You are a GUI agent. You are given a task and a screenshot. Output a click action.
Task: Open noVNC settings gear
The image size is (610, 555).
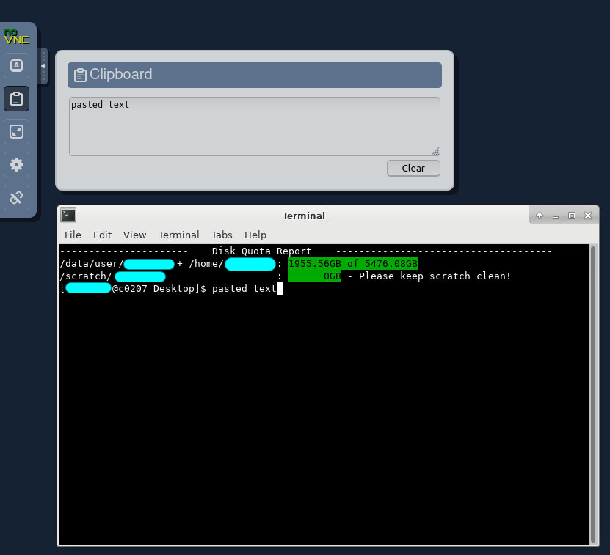point(16,164)
